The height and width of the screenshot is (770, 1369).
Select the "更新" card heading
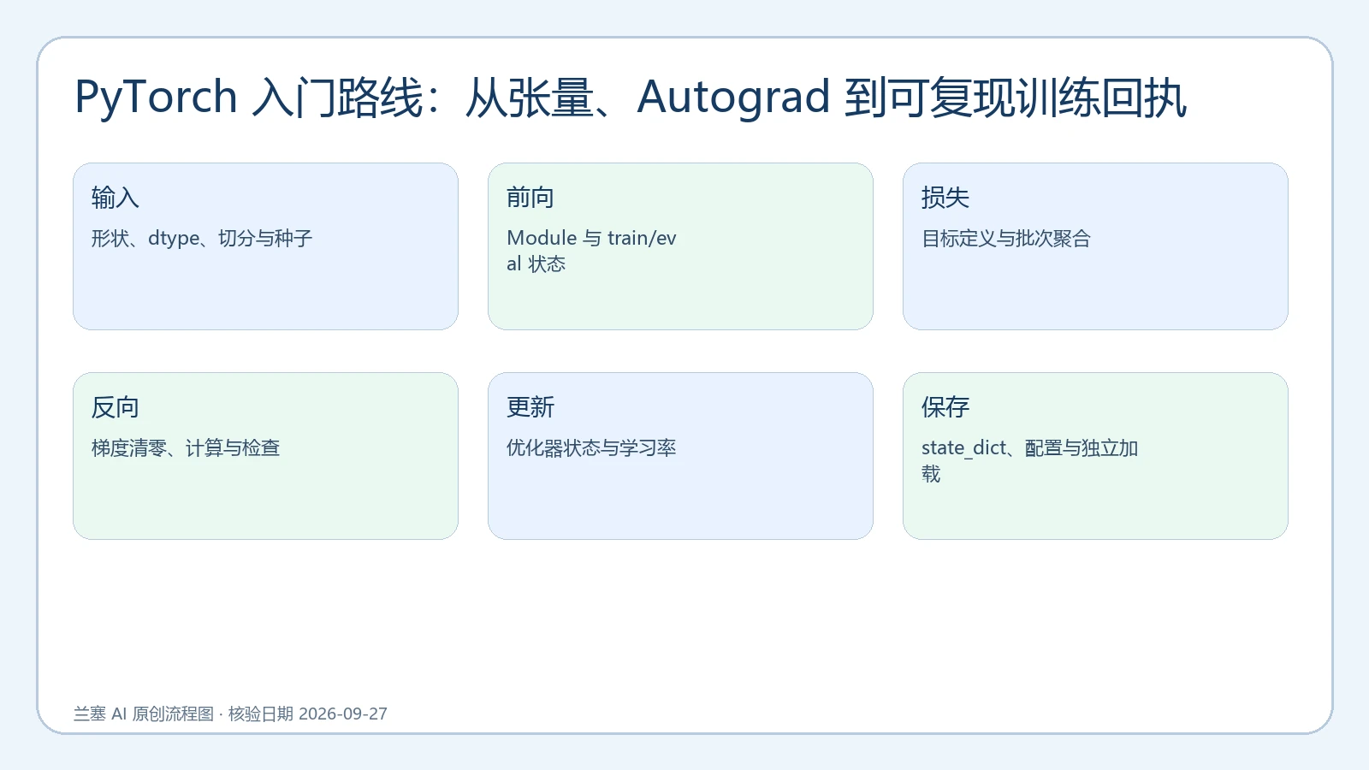coord(530,407)
